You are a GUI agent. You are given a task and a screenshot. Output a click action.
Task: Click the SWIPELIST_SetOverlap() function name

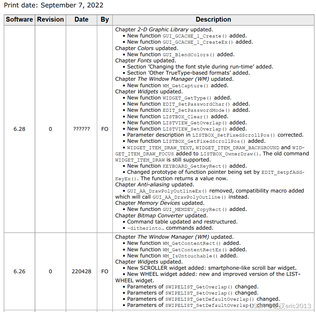pos(199,293)
